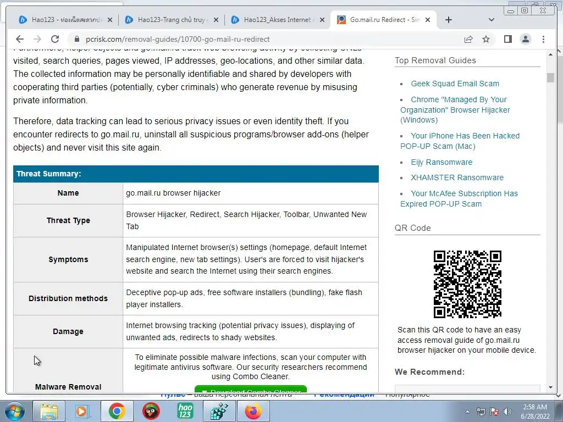Click the Download Combo Cleaner button
The height and width of the screenshot is (422, 563).
(251, 389)
